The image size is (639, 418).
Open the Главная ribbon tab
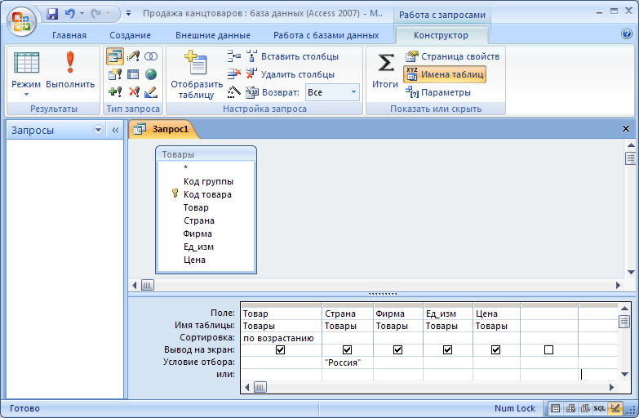(x=69, y=35)
